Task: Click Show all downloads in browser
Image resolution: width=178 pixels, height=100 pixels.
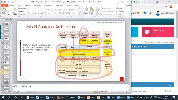Action: pyautogui.click(x=168, y=91)
